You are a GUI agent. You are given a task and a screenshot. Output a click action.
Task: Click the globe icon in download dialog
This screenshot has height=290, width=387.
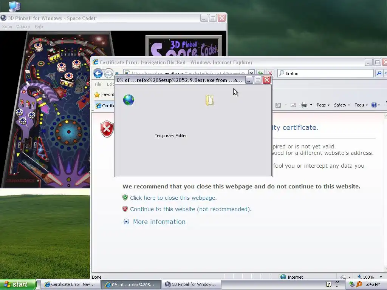[x=128, y=100]
